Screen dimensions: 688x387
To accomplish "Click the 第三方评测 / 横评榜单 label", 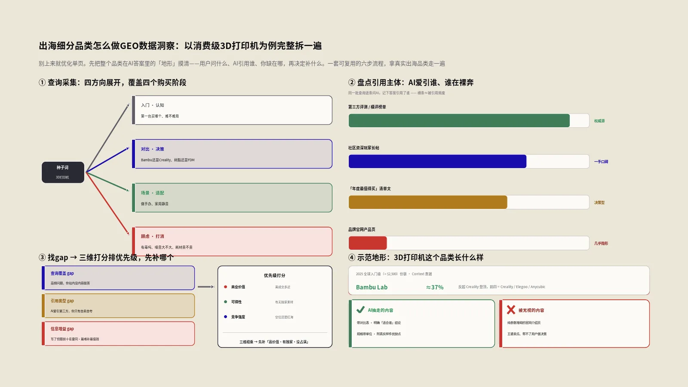I will tap(367, 107).
